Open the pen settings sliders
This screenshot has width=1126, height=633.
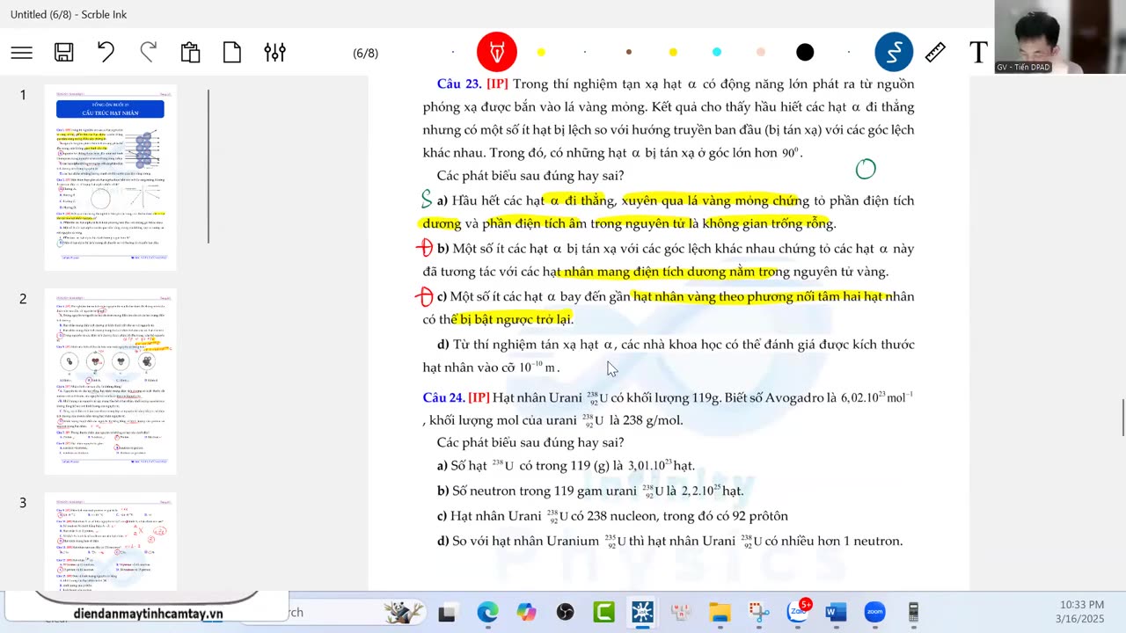274,53
